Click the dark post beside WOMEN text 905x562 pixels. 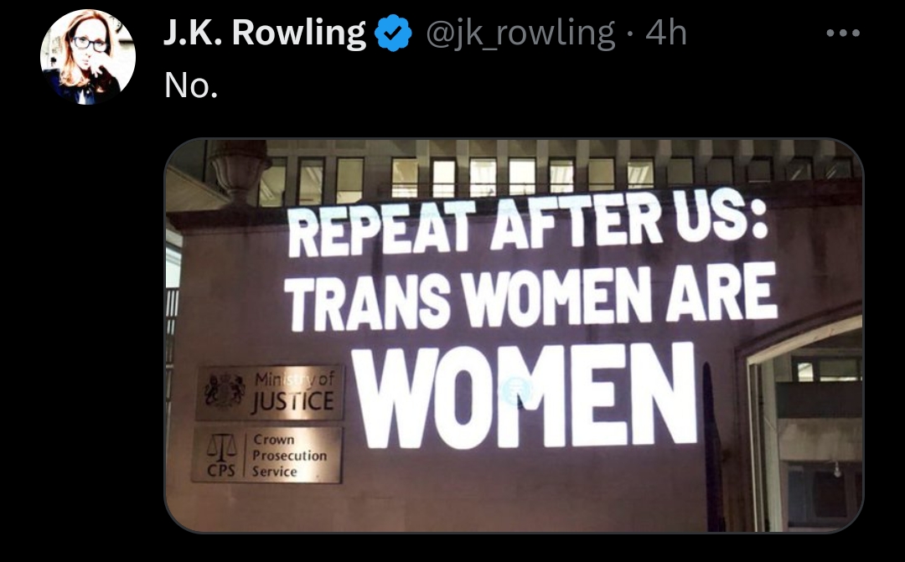[x=713, y=446]
